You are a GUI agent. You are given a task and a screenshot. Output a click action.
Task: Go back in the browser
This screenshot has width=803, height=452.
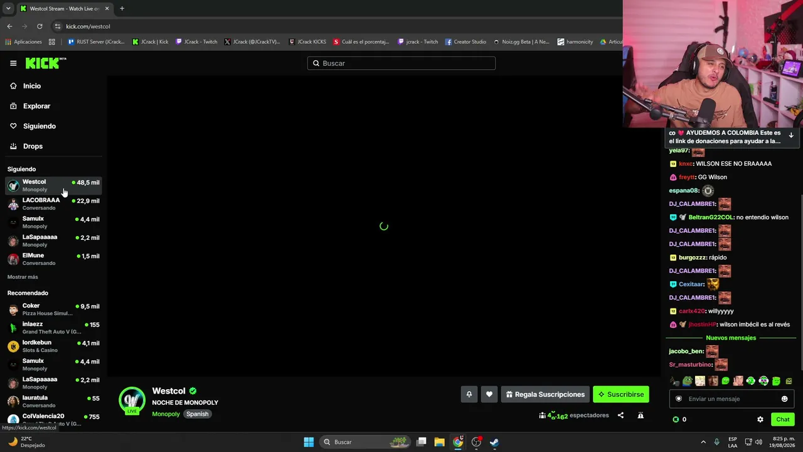(x=9, y=26)
